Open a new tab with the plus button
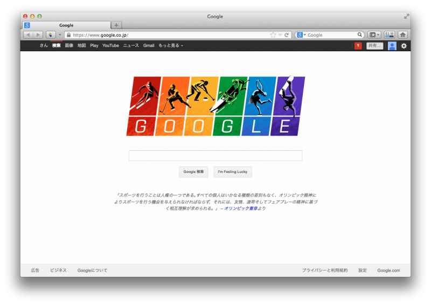The height and width of the screenshot is (305, 431). (x=116, y=25)
